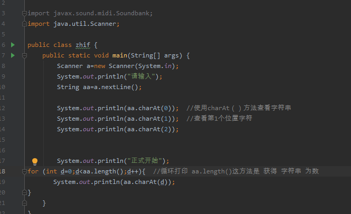Run the zhif class from gutter
The height and width of the screenshot is (214, 351).
pyautogui.click(x=13, y=45)
